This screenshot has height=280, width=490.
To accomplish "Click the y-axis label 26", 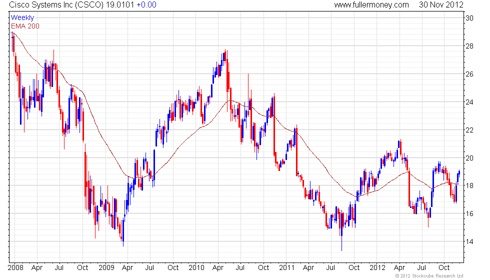I will click(x=469, y=74).
